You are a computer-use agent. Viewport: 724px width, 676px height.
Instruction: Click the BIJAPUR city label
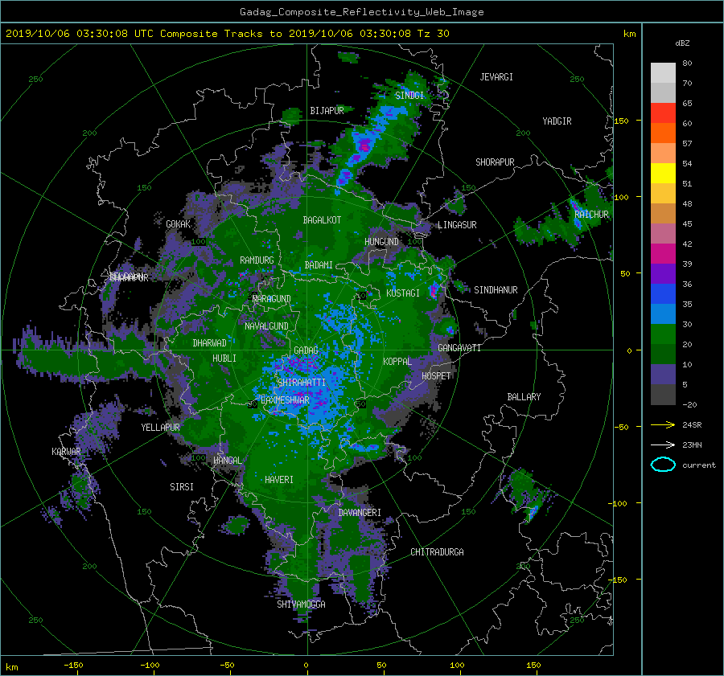point(327,111)
